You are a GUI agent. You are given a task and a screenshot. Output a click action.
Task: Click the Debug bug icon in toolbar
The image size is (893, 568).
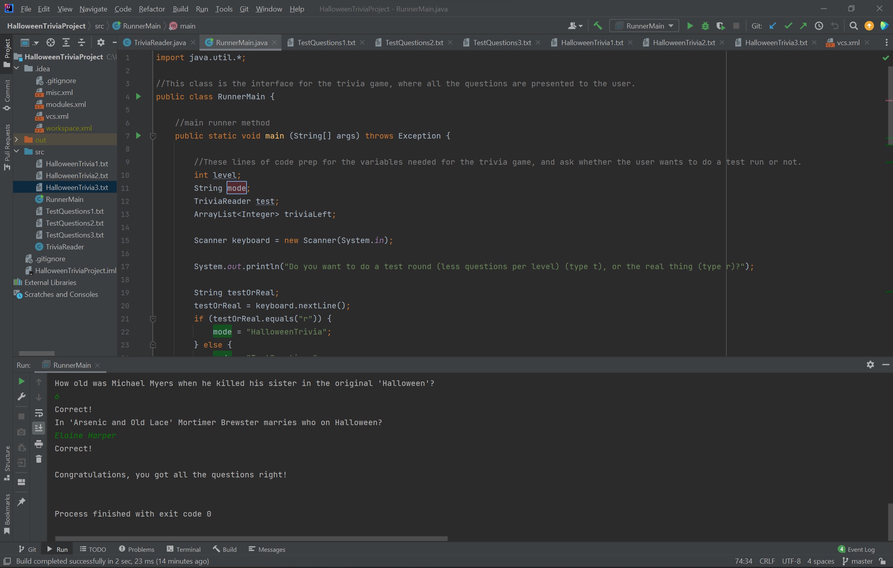tap(705, 26)
